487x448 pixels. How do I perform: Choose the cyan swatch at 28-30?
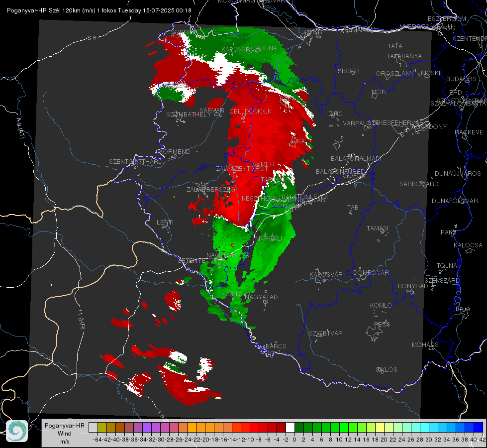click(424, 427)
